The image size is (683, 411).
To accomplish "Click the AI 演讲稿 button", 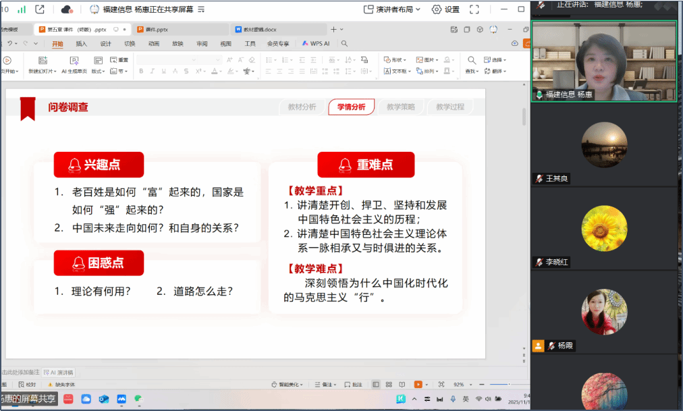I will [59, 372].
